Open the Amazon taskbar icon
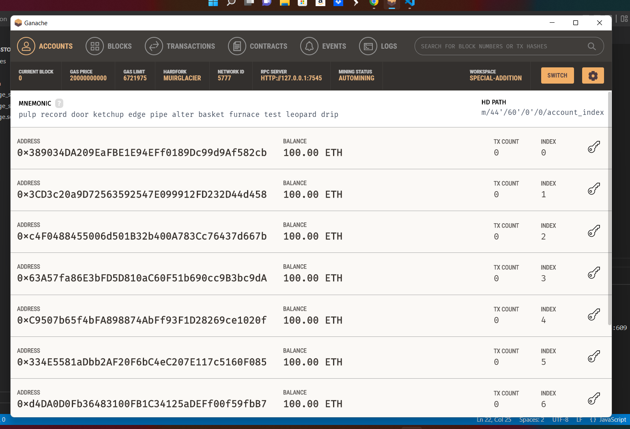The image size is (630, 429). tap(320, 3)
